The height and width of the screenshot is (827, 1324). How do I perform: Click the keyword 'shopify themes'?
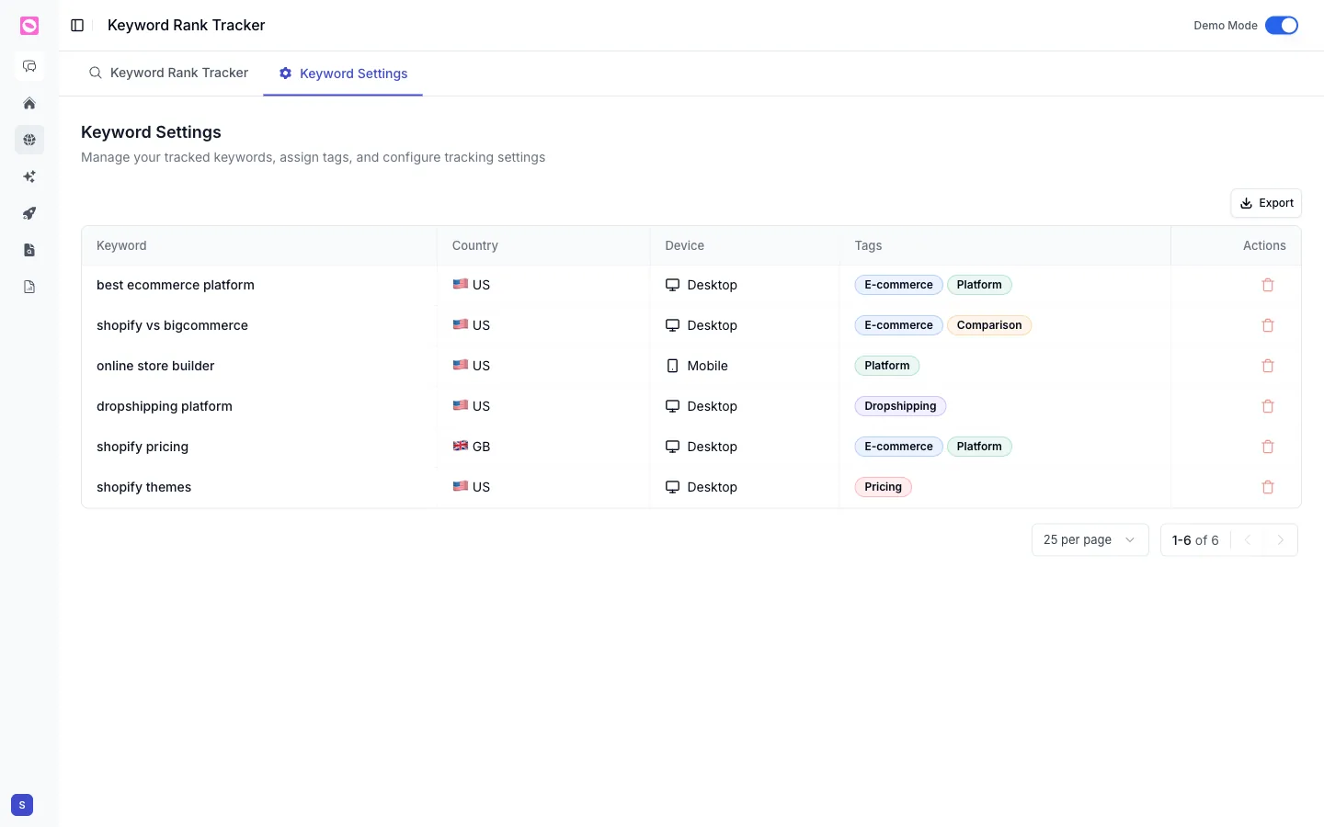click(144, 487)
